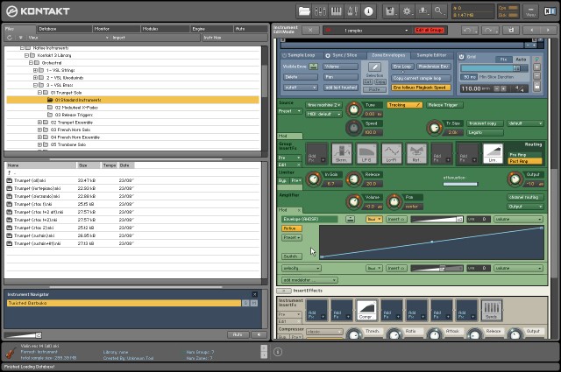Save instrument with edit header disk icon
Image resolution: width=561 pixels, height=372 pixels.
pos(511,31)
